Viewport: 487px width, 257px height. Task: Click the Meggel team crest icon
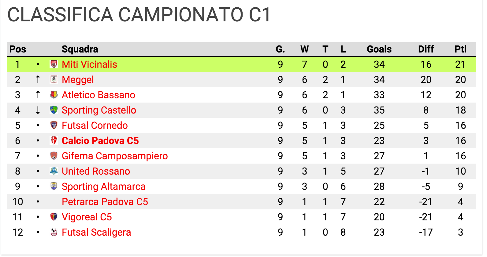(54, 79)
